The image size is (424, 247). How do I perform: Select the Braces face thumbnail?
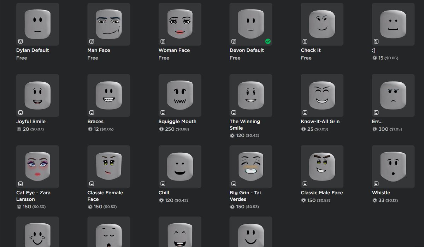point(109,95)
